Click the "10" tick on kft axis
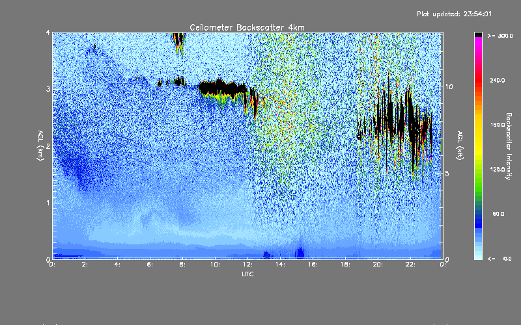521x325 pixels. [x=449, y=86]
